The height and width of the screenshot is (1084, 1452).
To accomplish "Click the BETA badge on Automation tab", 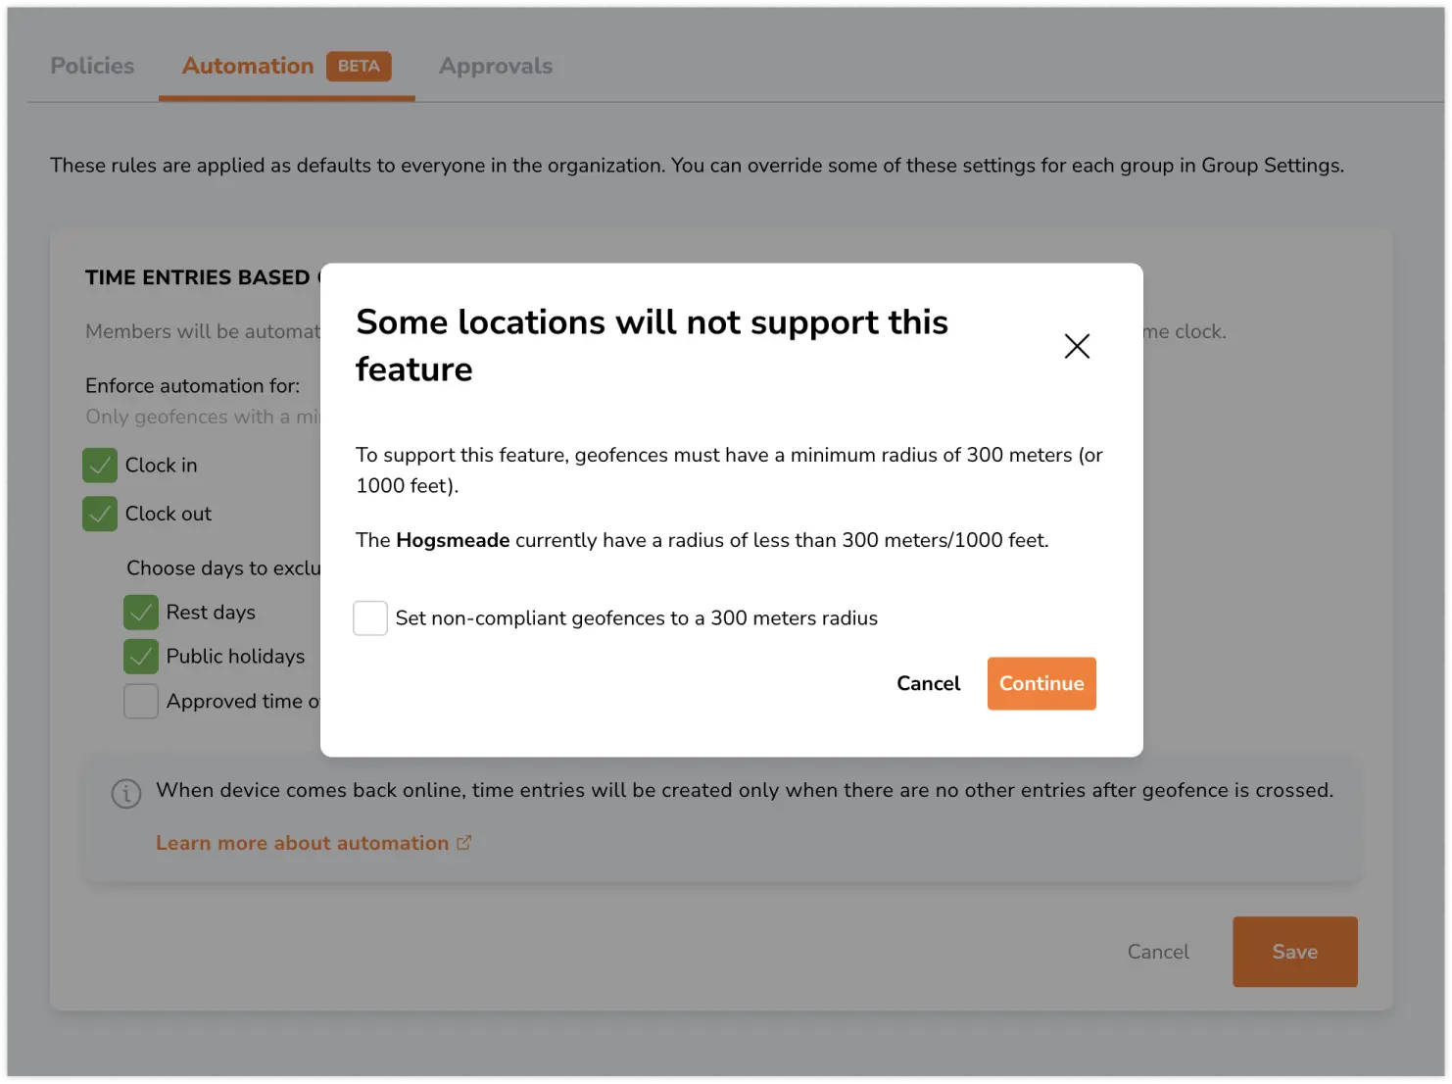I will click(x=359, y=66).
